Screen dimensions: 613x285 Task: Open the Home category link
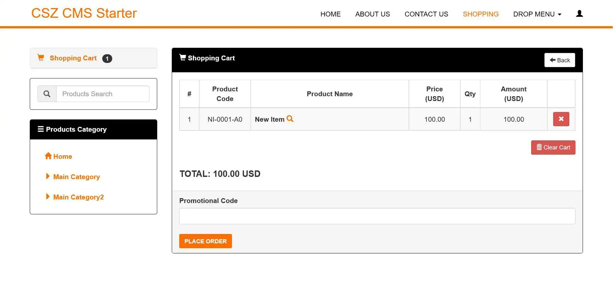tap(62, 157)
